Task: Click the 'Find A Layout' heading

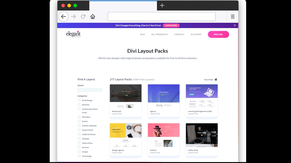Action: (x=86, y=79)
